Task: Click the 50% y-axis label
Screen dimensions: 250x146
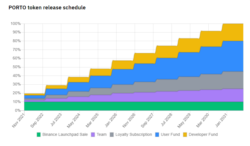Action: coord(17,67)
